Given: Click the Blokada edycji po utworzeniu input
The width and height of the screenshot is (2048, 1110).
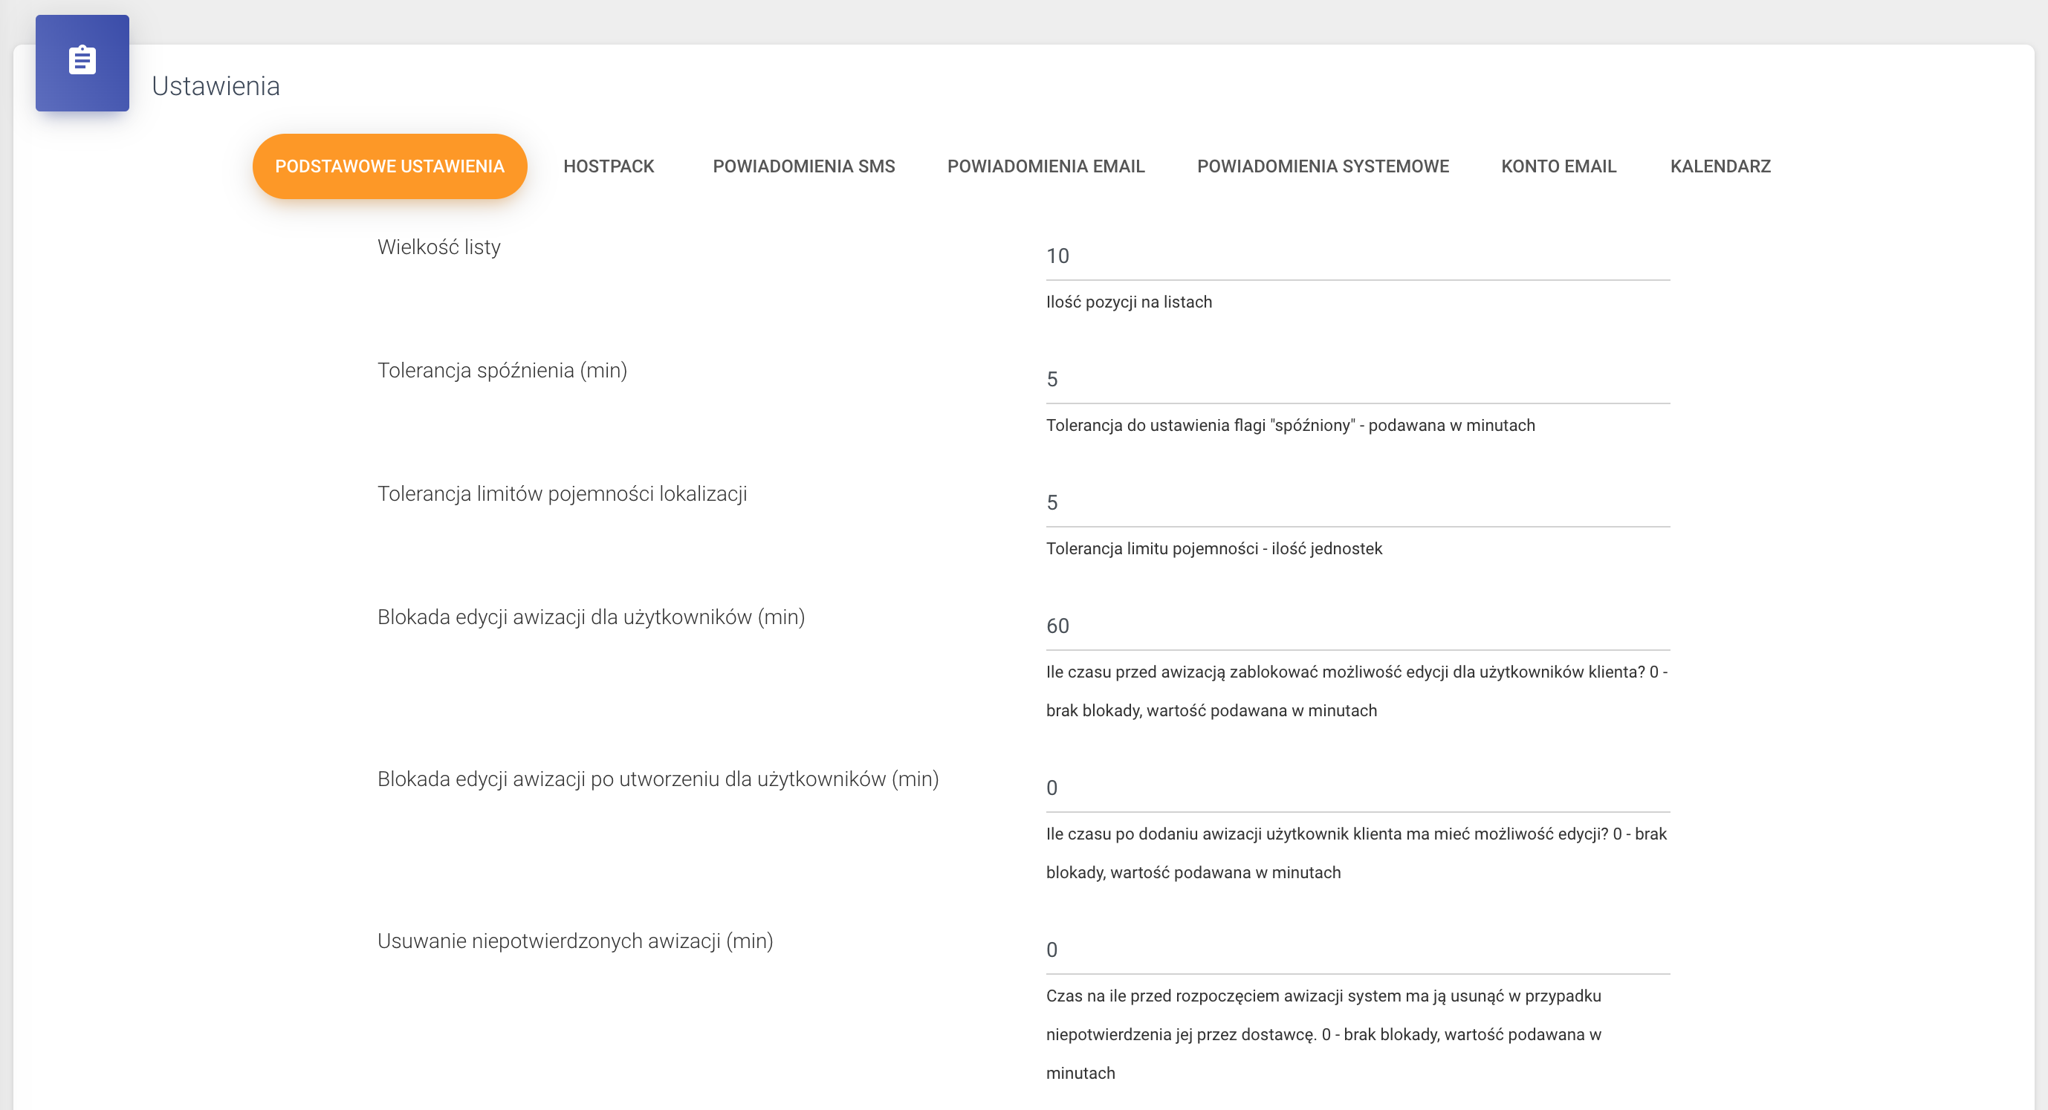Looking at the screenshot, I should 1357,788.
